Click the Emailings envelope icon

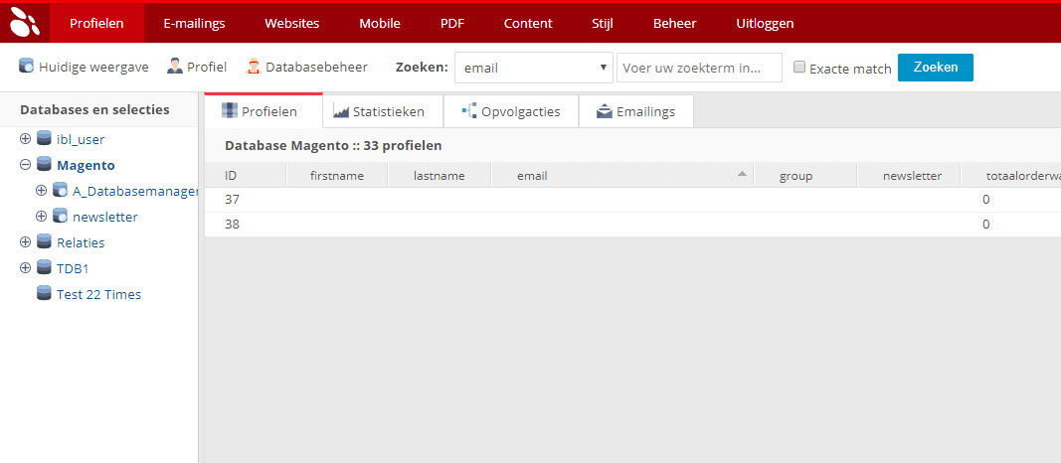point(605,111)
